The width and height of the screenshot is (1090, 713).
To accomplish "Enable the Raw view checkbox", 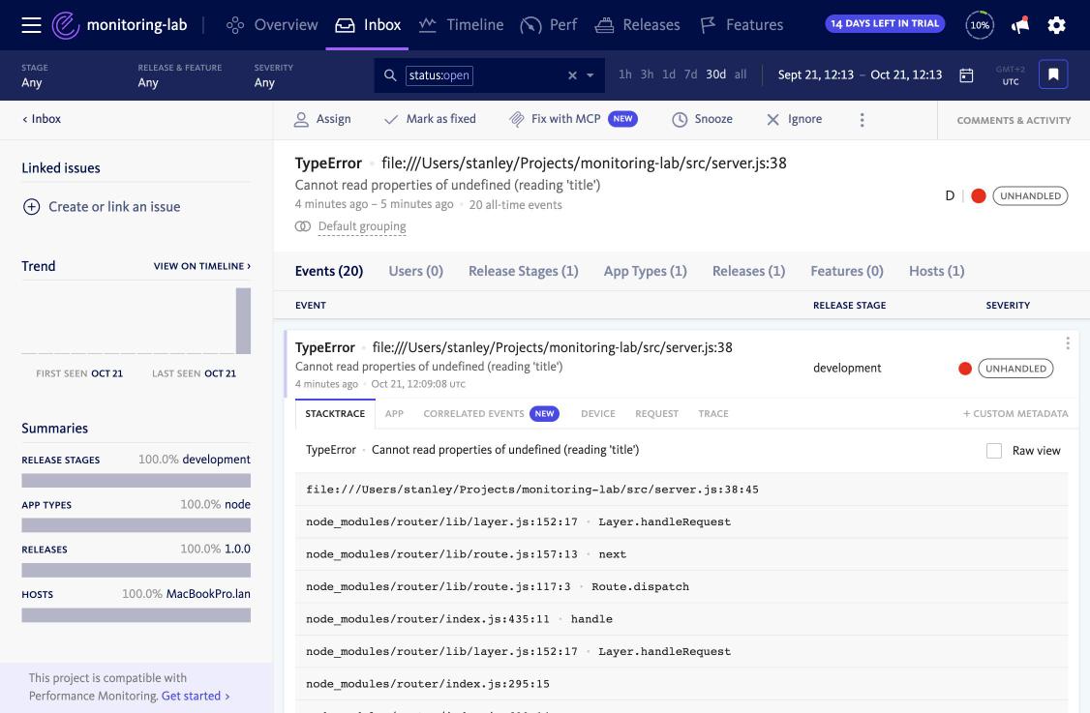I will click(994, 450).
